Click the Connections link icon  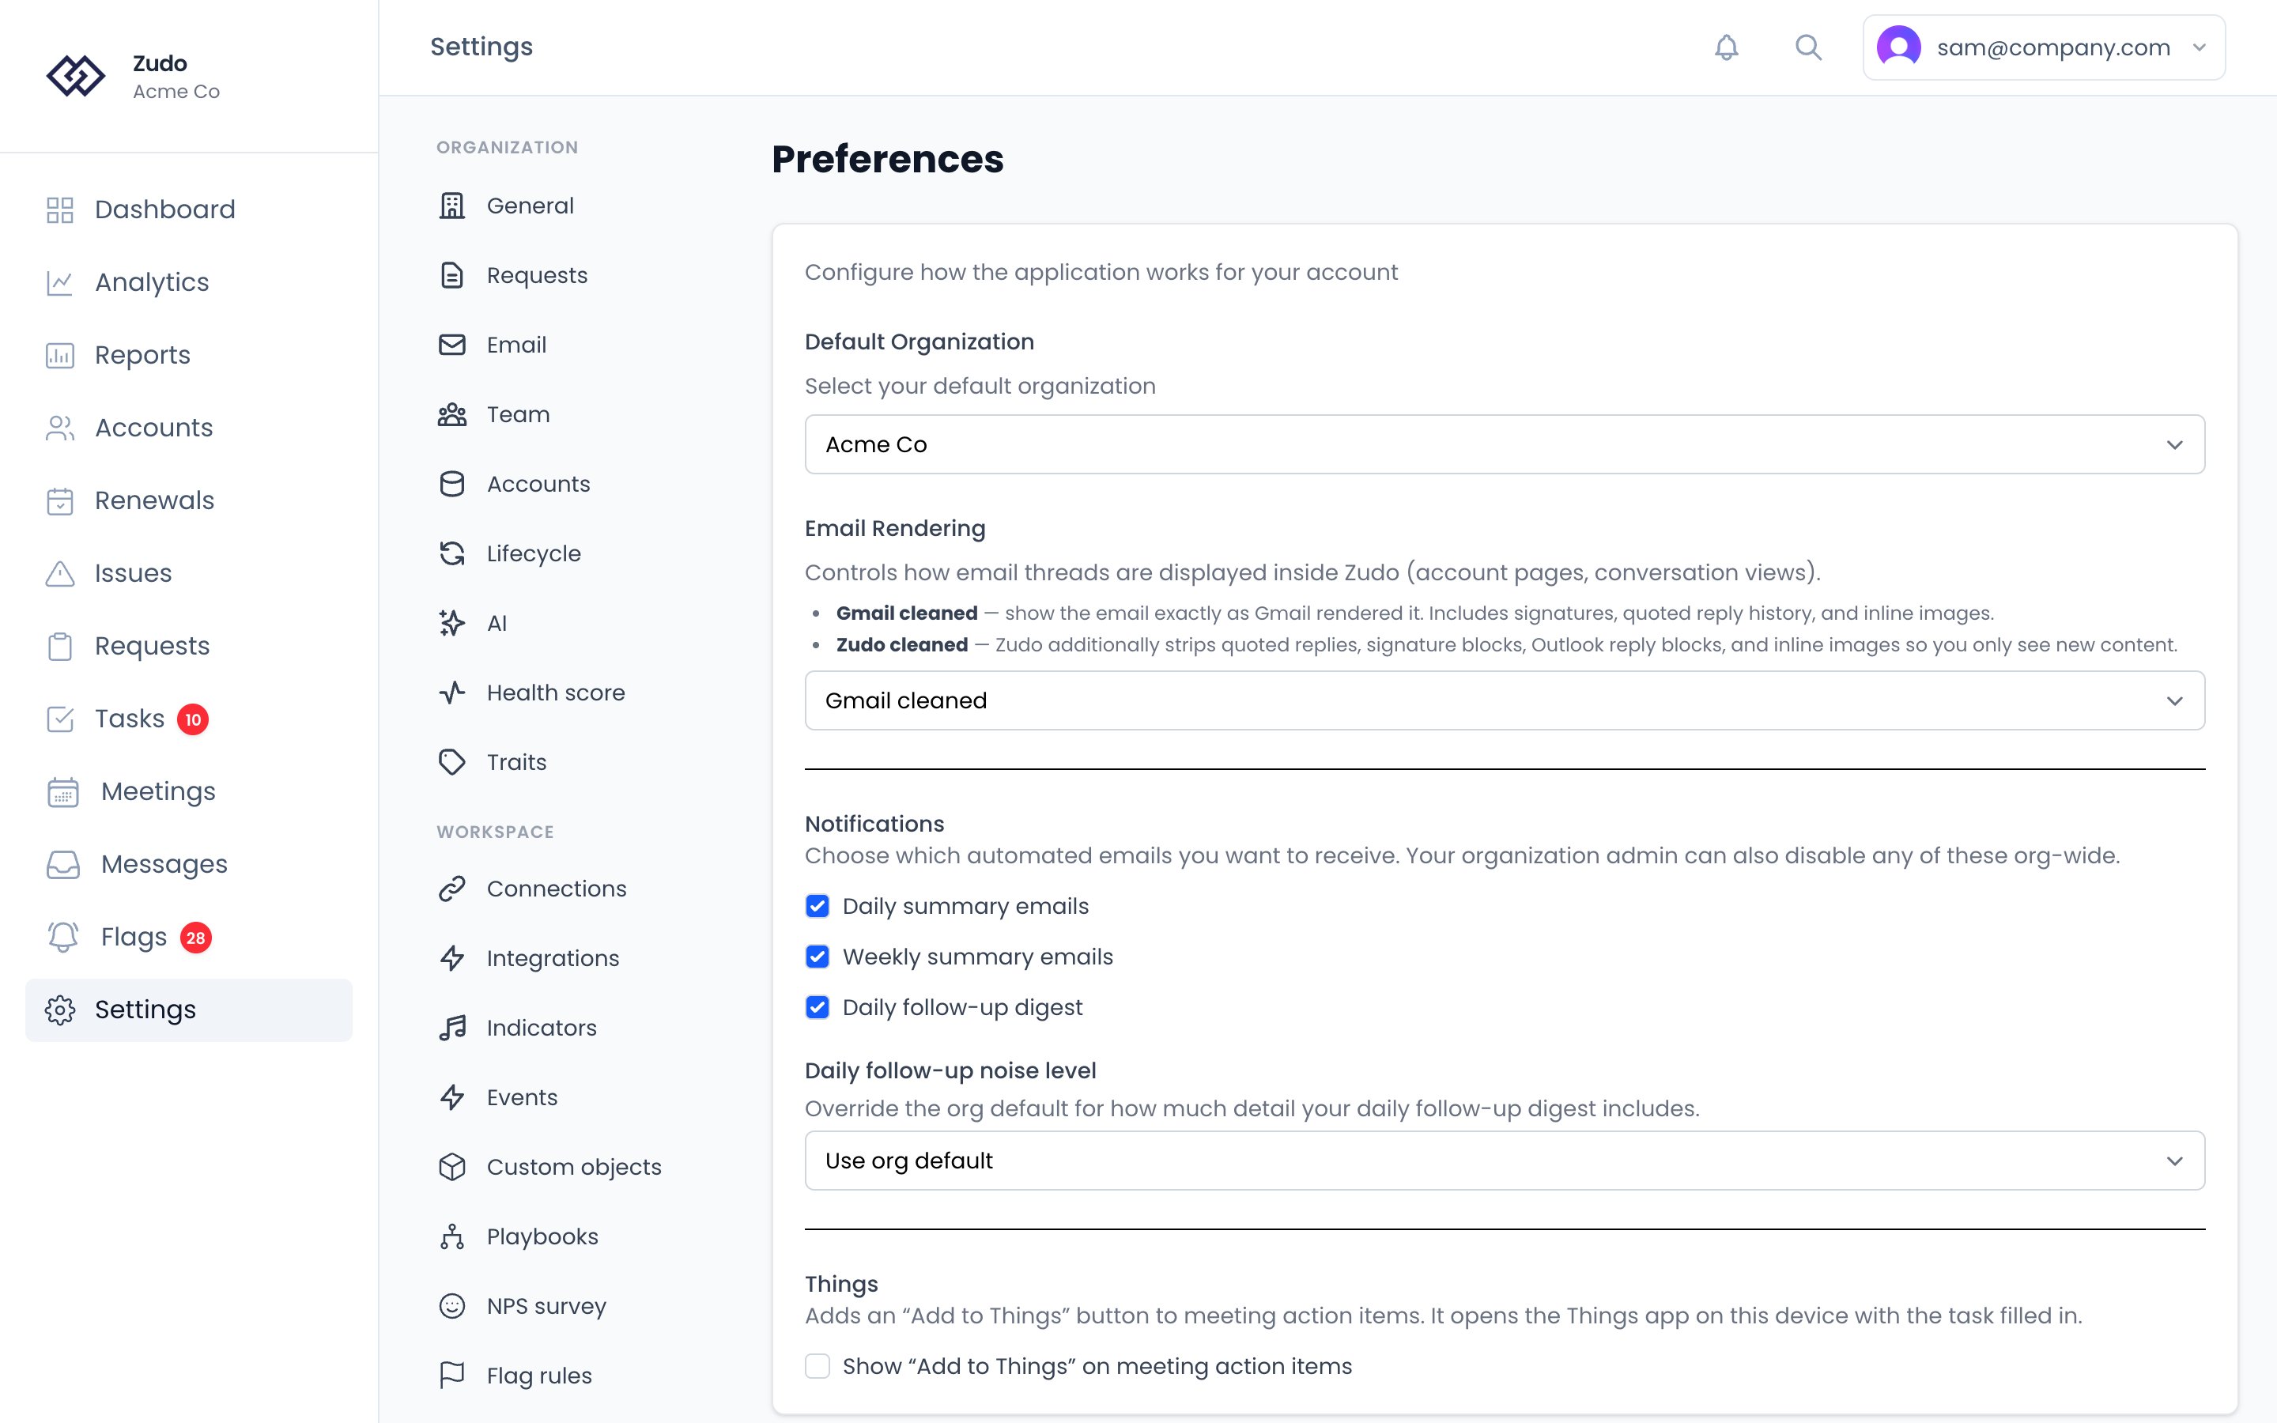tap(452, 889)
